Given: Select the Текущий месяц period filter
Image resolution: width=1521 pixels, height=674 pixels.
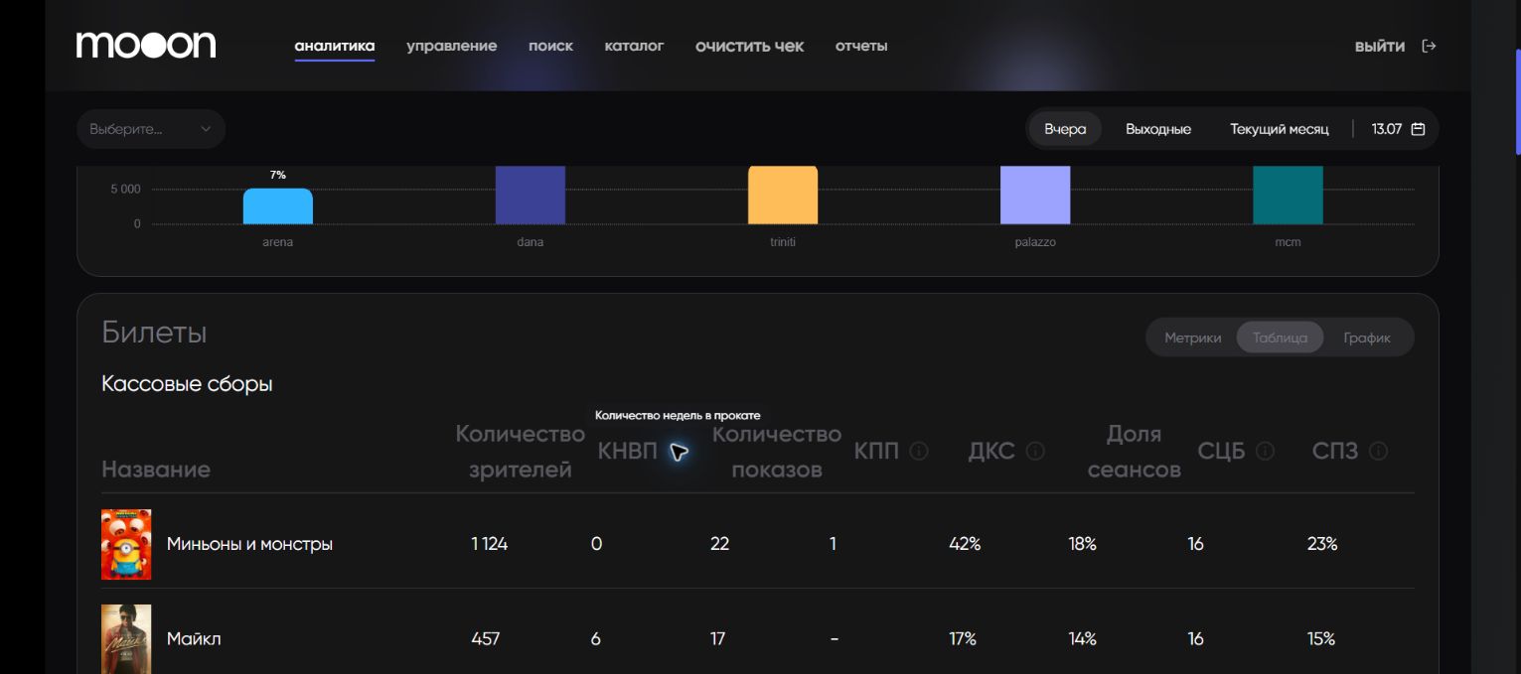Looking at the screenshot, I should point(1280,129).
